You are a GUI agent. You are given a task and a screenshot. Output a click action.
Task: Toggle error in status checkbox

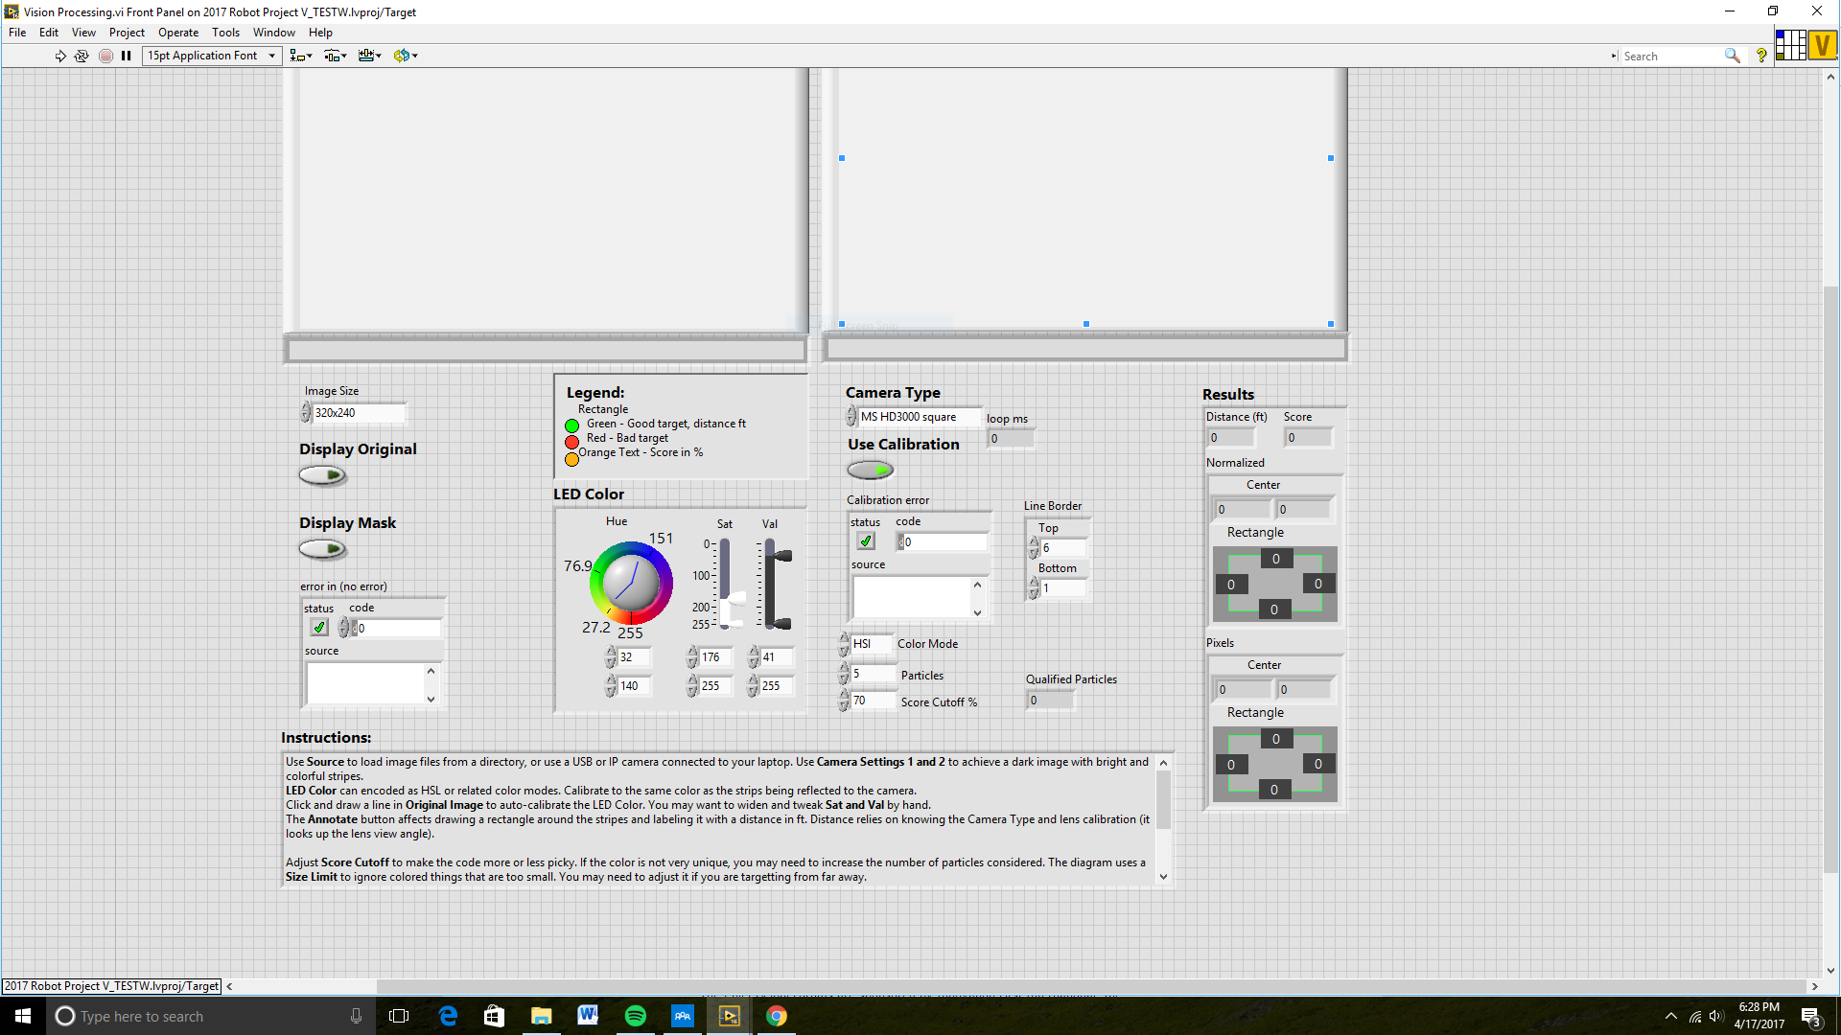[319, 628]
